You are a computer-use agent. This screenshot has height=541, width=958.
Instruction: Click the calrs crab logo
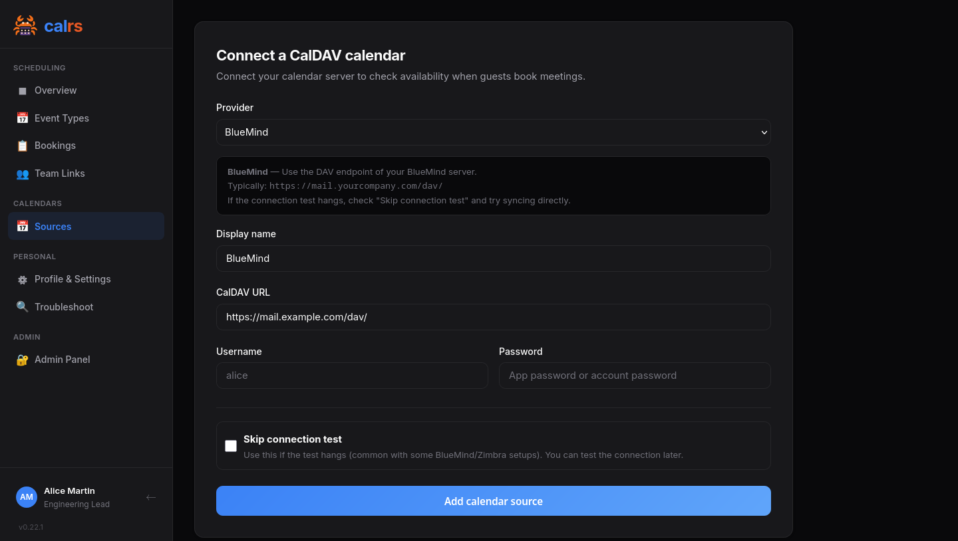point(25,25)
